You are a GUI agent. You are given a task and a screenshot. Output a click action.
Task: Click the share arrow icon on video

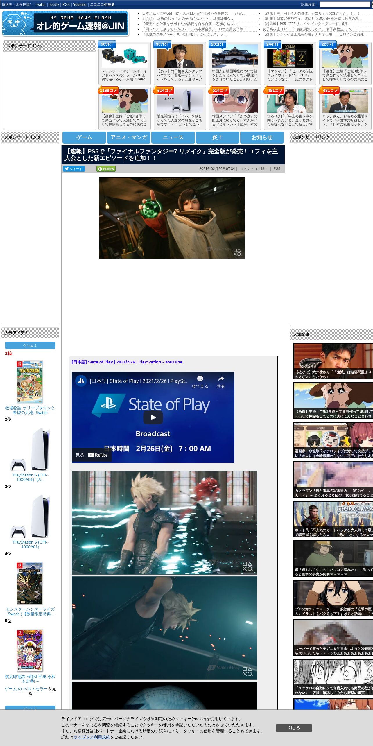[221, 379]
